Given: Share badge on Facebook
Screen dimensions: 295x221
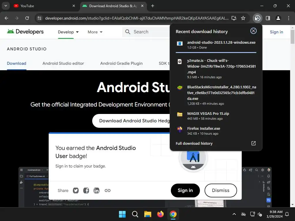Looking at the screenshot, I should 86,190.
